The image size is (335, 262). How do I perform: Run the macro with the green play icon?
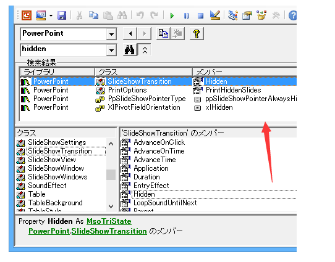pyautogui.click(x=172, y=15)
